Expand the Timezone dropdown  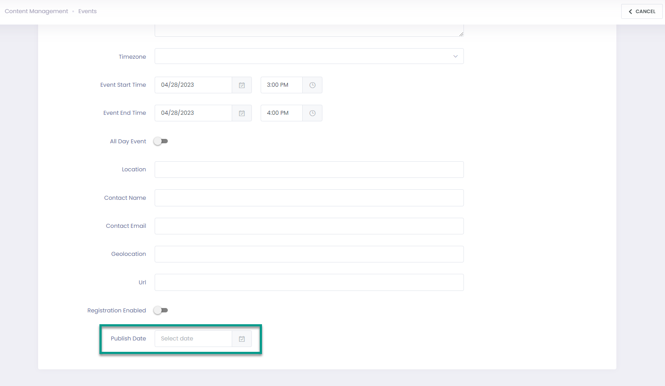[309, 56]
